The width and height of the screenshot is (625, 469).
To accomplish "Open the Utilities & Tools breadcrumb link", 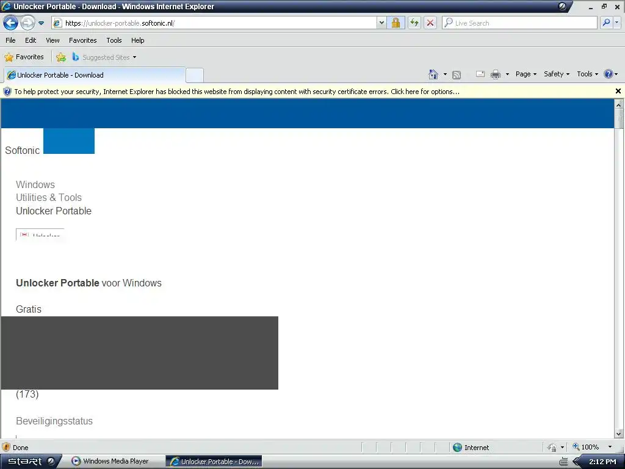I will pyautogui.click(x=49, y=197).
